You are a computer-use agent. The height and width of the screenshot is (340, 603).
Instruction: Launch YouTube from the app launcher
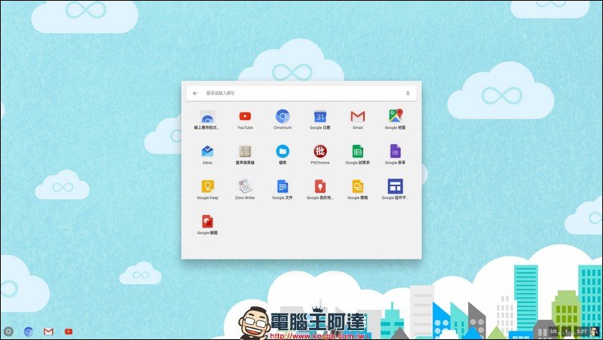pos(245,116)
